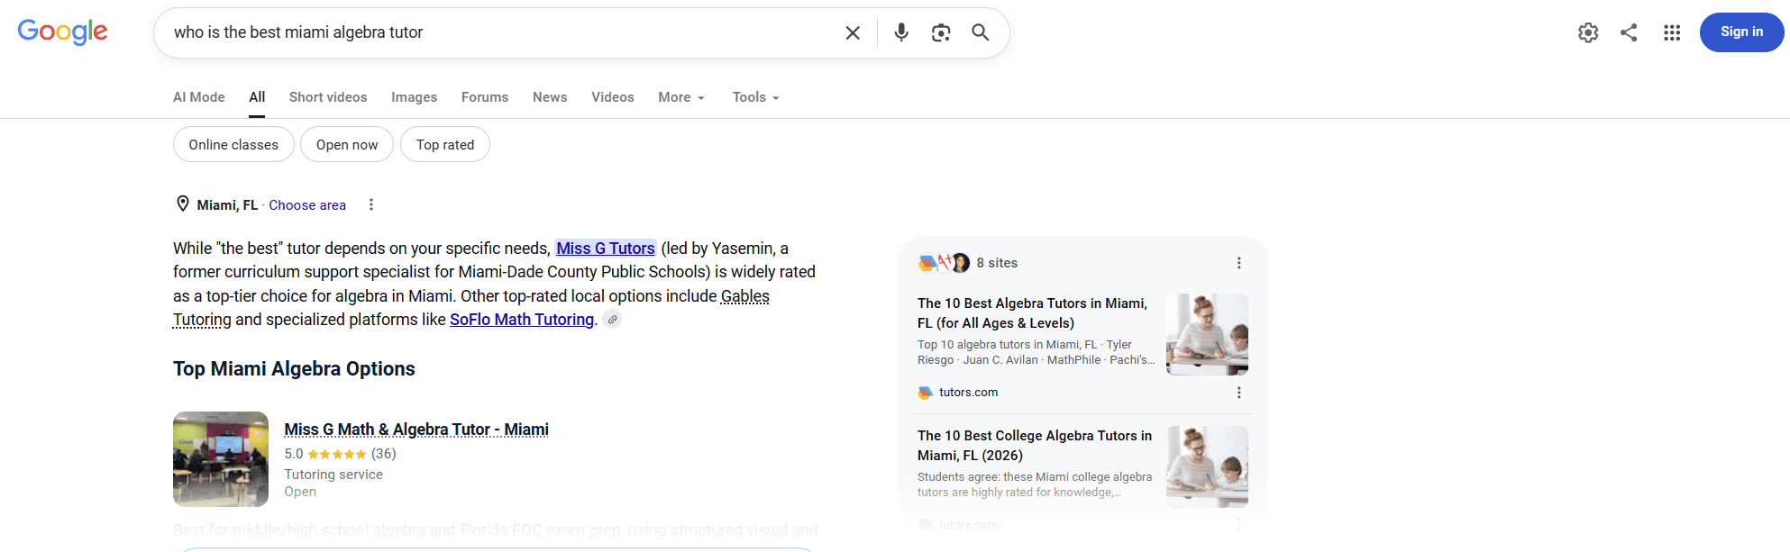
Task: Click the share icon in header
Action: [x=1629, y=32]
